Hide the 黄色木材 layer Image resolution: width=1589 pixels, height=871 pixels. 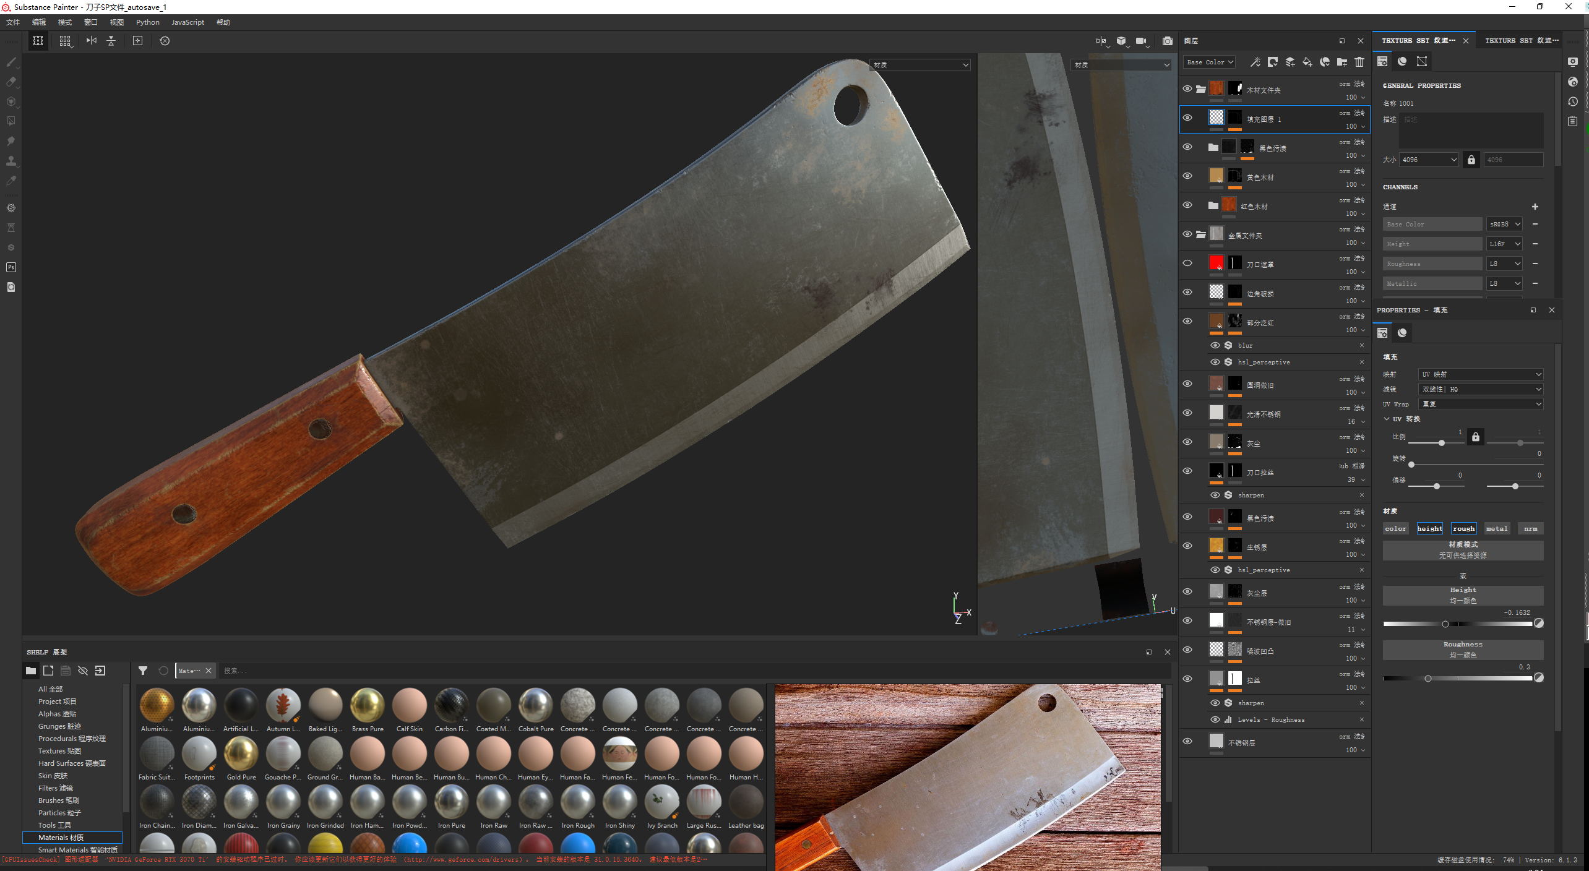[x=1187, y=176]
